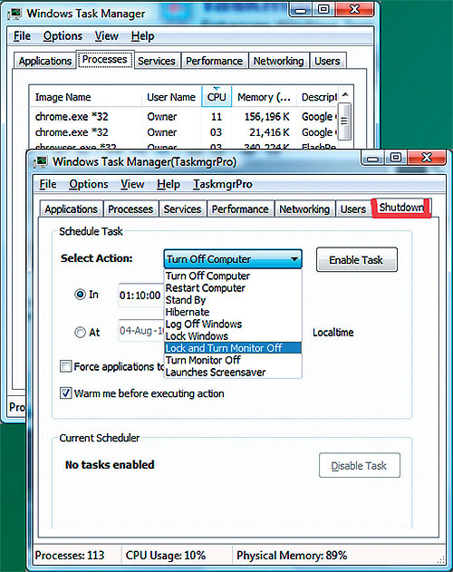Sort processes by CPU column header
Viewport: 453px width, 572px height.
(x=217, y=97)
